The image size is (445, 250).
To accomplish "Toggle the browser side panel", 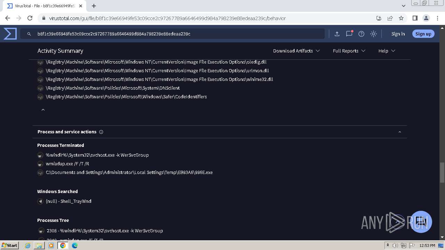I will [415, 18].
